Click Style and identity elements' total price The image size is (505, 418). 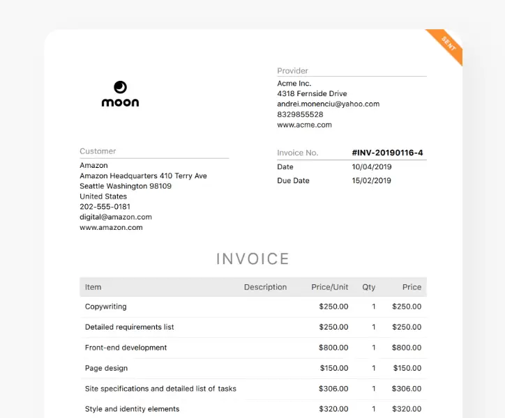pos(407,409)
